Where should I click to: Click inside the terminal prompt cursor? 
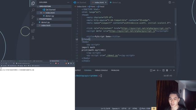(101, 76)
